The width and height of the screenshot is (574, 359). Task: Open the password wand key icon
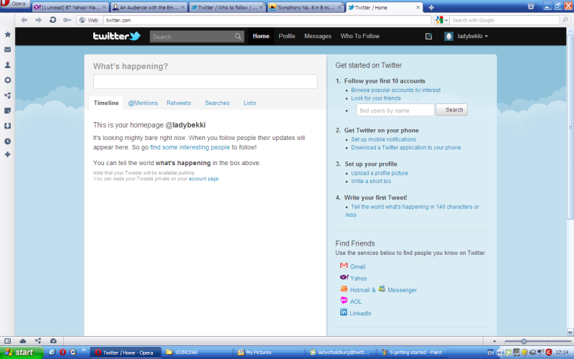click(67, 20)
